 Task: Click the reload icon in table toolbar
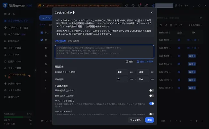181,25
